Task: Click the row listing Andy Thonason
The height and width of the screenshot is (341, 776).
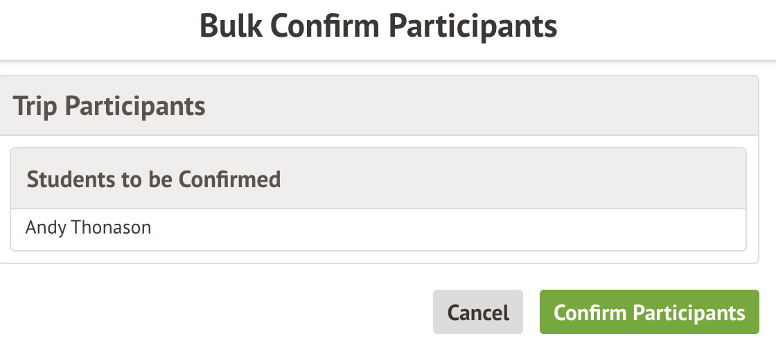Action: point(378,229)
